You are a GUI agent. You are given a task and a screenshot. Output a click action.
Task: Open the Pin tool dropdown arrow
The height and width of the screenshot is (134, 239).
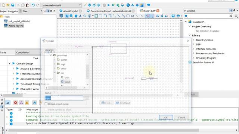point(93,16)
